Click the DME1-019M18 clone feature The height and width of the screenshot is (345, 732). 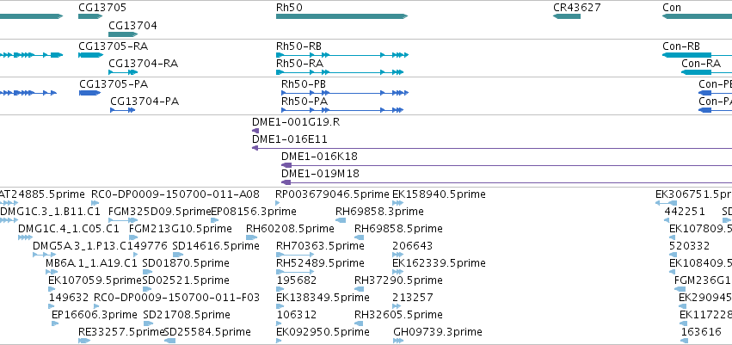pyautogui.click(x=507, y=182)
